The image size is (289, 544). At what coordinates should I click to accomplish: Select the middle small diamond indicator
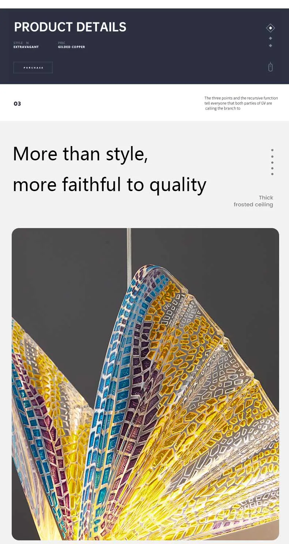coord(270,38)
